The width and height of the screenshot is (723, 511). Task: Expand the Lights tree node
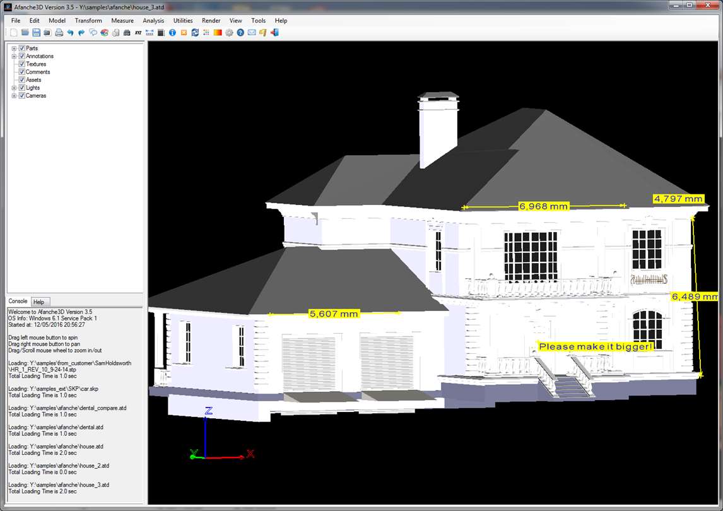click(x=14, y=88)
